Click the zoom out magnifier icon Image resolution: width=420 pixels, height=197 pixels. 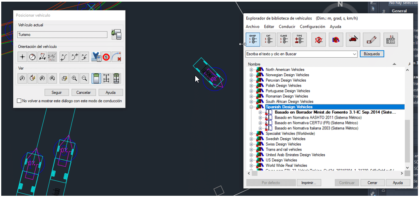coord(84,78)
